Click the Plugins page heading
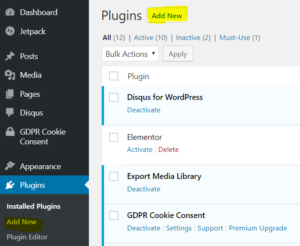300x246 pixels. click(x=121, y=16)
